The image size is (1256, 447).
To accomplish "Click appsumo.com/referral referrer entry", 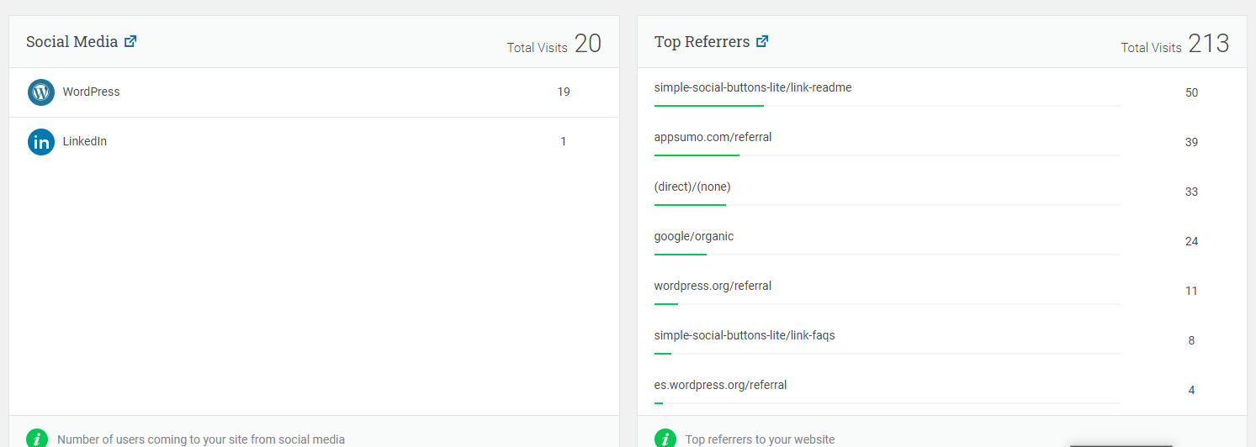I will [x=713, y=137].
